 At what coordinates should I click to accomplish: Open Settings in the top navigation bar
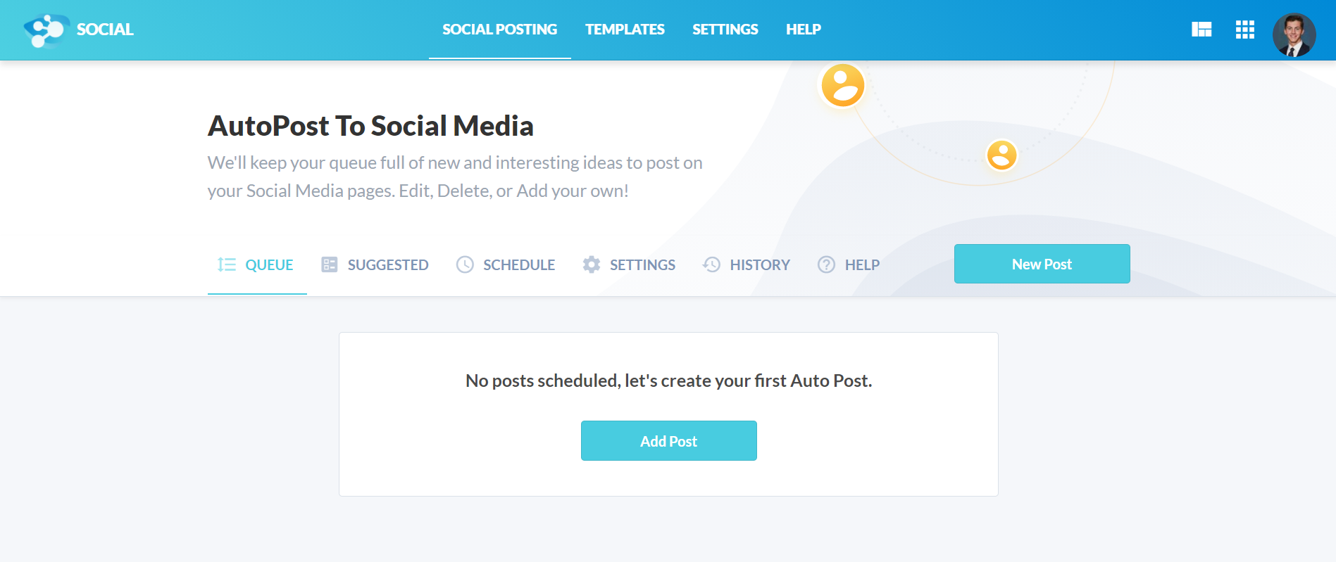(725, 30)
